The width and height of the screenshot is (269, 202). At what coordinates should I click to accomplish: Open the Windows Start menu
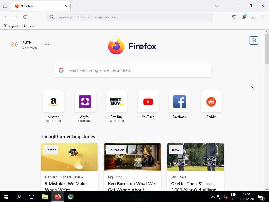[x=6, y=197]
